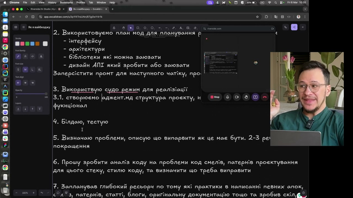This screenshot has width=353, height=198.
Task: Click the call phone icon in Excalidraw
Action: [x=285, y=27]
